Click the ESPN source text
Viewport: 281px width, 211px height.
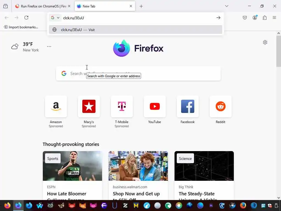(x=51, y=187)
